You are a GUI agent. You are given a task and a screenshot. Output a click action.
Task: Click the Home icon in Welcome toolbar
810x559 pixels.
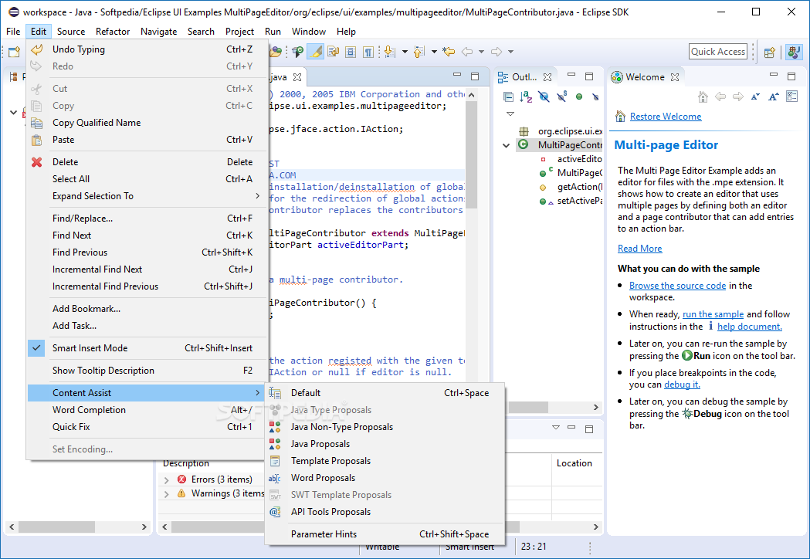pos(703,97)
